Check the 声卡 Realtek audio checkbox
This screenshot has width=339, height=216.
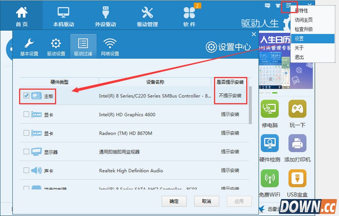pyautogui.click(x=26, y=170)
